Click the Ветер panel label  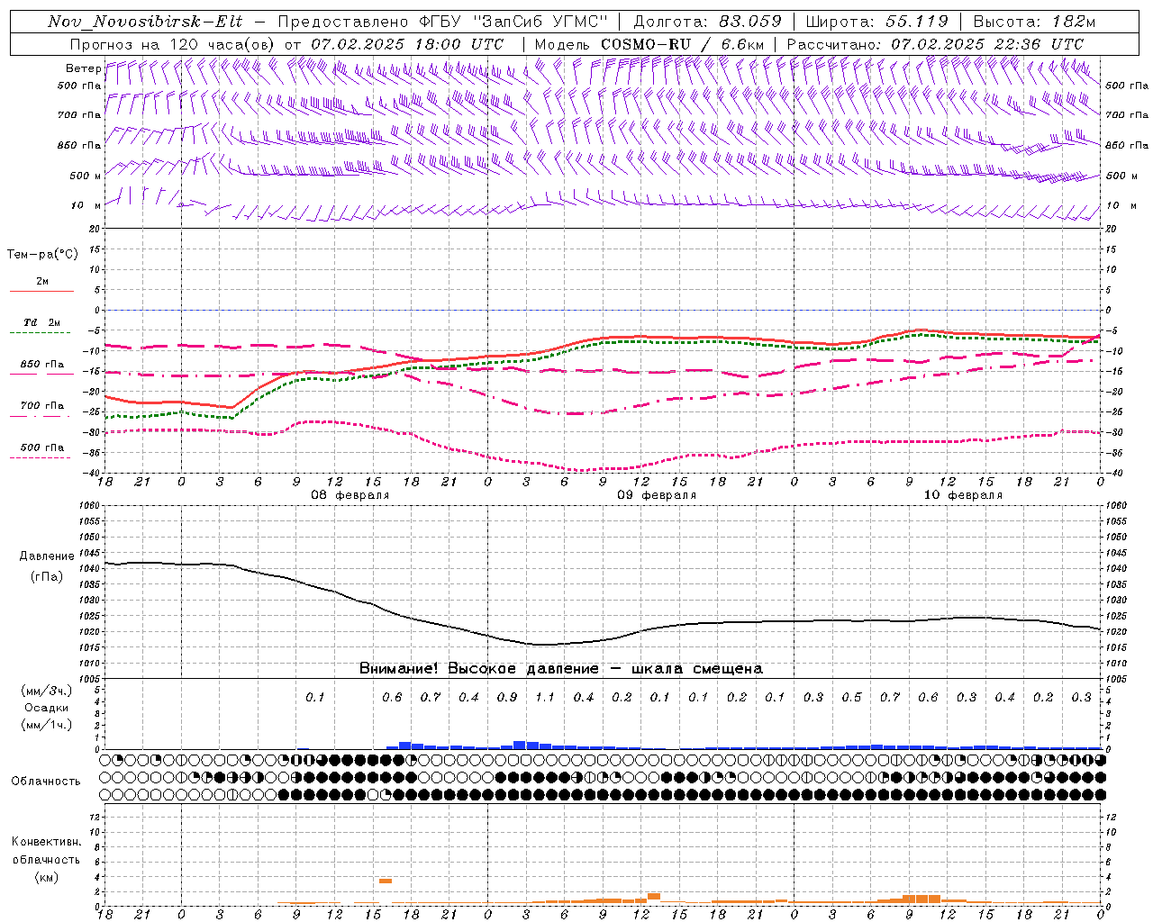coord(84,68)
